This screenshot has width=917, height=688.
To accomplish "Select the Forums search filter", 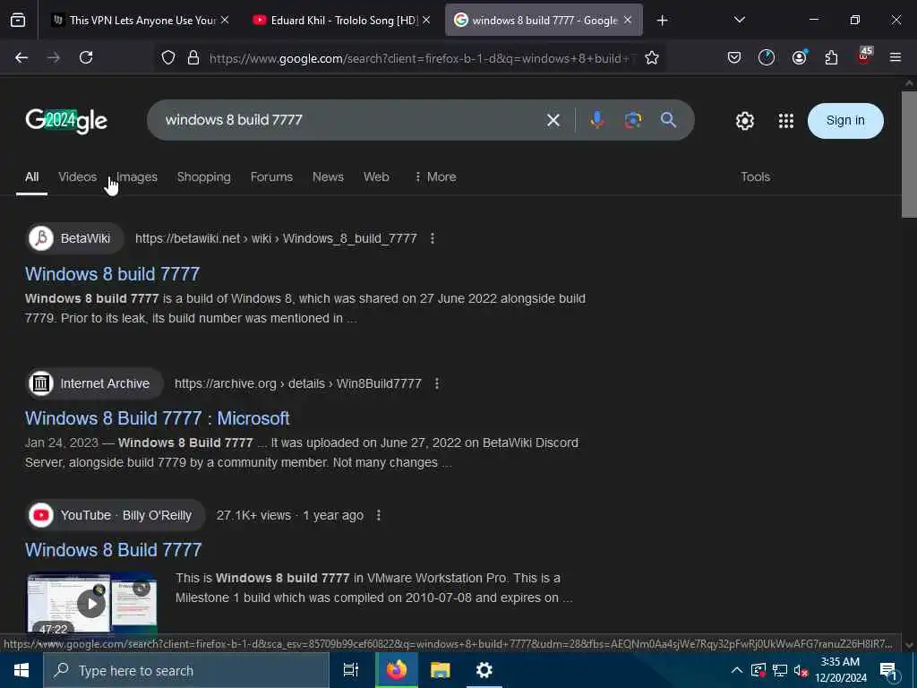I will (x=271, y=176).
